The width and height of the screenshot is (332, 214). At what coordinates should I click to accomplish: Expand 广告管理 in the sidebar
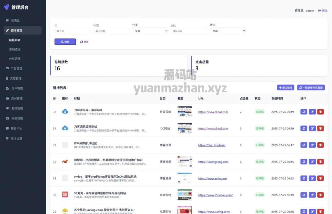click(16, 68)
